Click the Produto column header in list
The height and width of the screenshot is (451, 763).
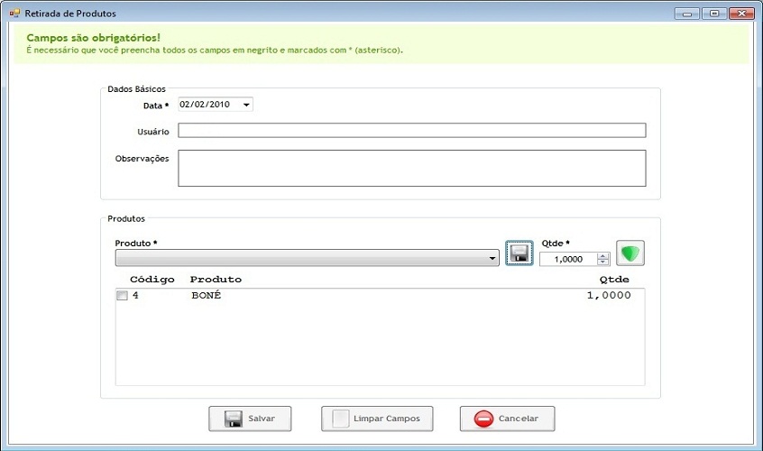click(216, 280)
